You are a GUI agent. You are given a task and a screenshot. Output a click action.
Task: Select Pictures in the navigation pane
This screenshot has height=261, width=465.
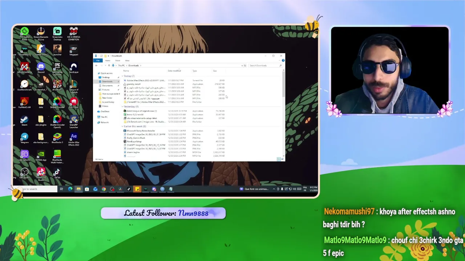pyautogui.click(x=106, y=90)
